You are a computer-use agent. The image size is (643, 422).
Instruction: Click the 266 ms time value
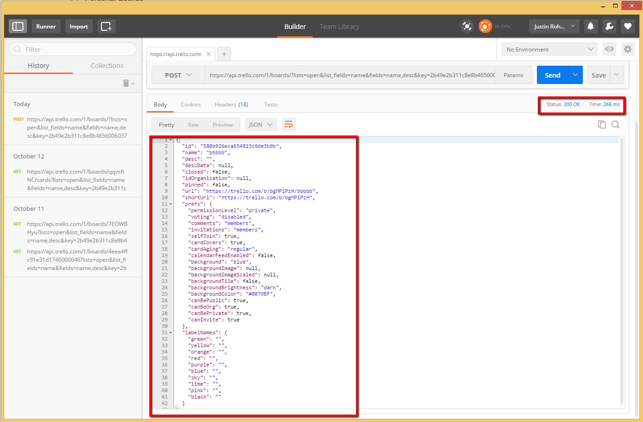(x=611, y=104)
